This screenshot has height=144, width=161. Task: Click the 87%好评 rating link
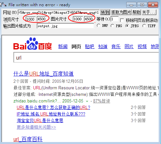[x=102, y=101]
